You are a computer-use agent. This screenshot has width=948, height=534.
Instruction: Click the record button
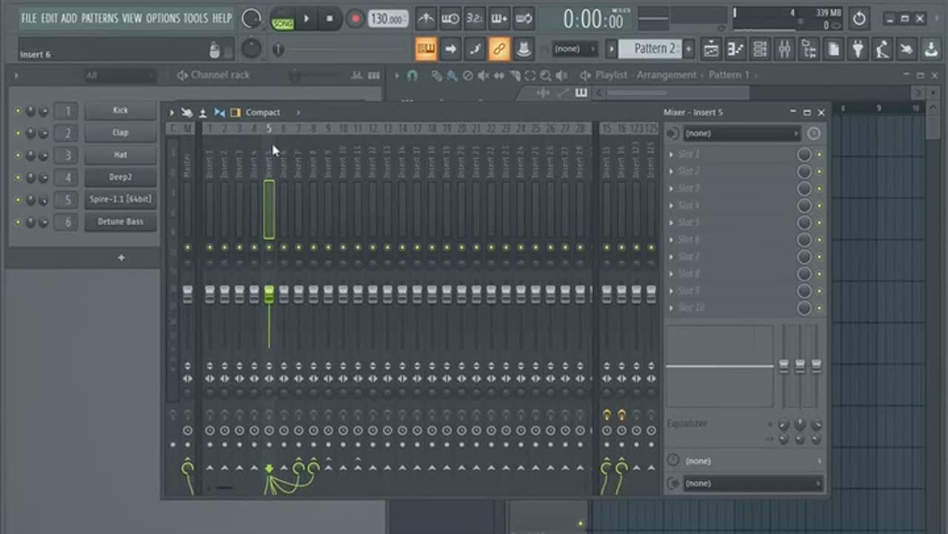tap(355, 19)
